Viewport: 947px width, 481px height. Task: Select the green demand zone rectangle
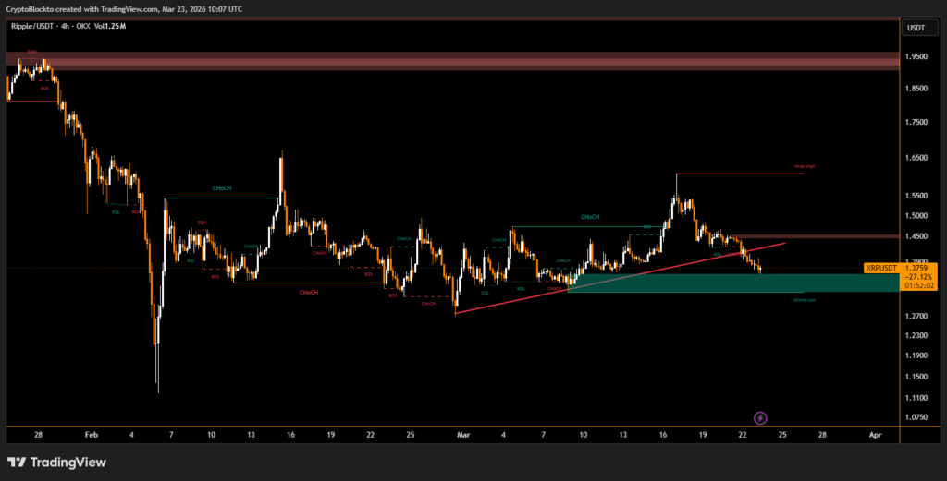pos(731,283)
